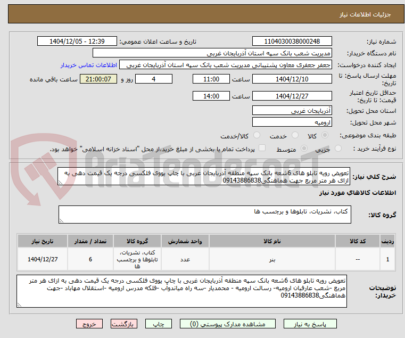Image resolution: width=405 pixels, height=338 pixels.
Task: Click the validity time field 14:00
Action: tap(211, 96)
